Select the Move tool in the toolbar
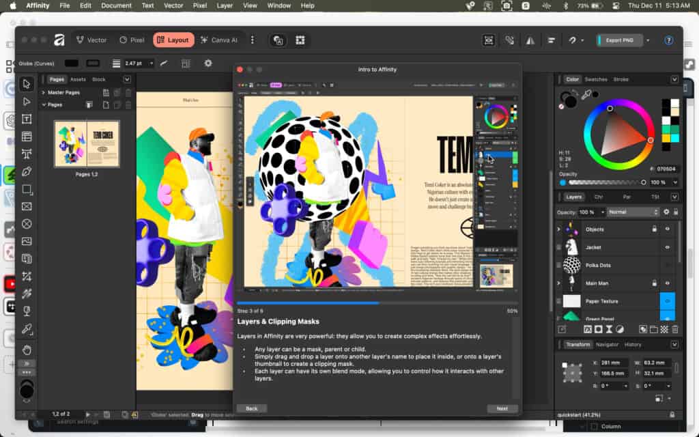The image size is (699, 437). 27,84
